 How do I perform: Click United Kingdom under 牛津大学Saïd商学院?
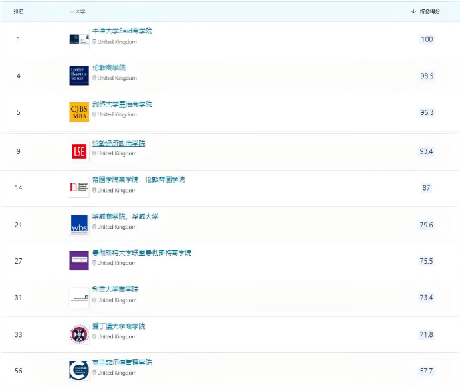coord(117,42)
